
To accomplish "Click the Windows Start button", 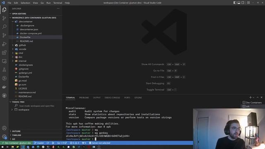I will (2, 147).
